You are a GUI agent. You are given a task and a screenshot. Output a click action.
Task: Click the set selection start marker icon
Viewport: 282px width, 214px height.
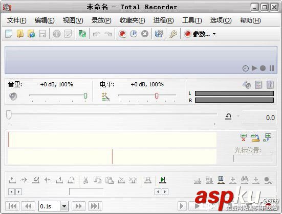coord(12,180)
